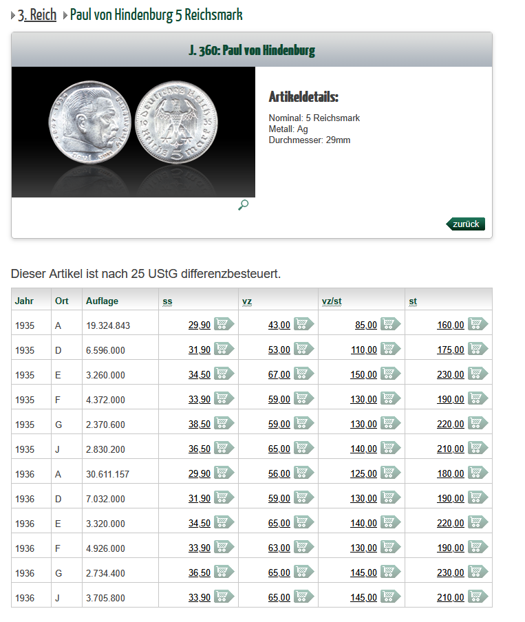Click mintage value 2.370.600

click(105, 425)
